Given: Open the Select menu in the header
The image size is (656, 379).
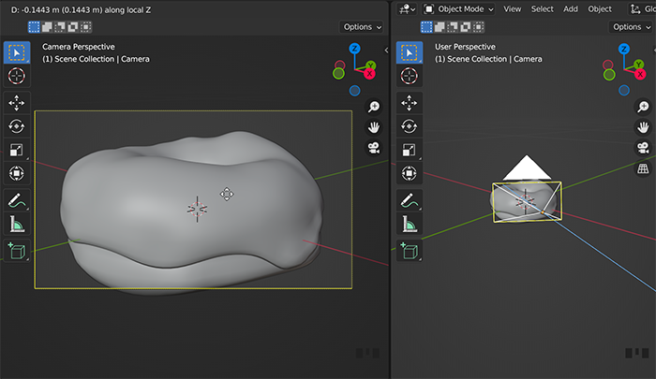Looking at the screenshot, I should pos(542,8).
